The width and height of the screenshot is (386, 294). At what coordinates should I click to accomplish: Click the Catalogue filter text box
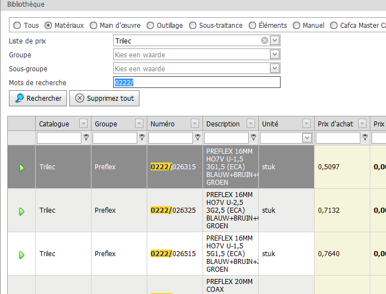[x=59, y=138]
